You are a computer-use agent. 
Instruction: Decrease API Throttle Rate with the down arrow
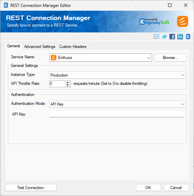[68, 85]
